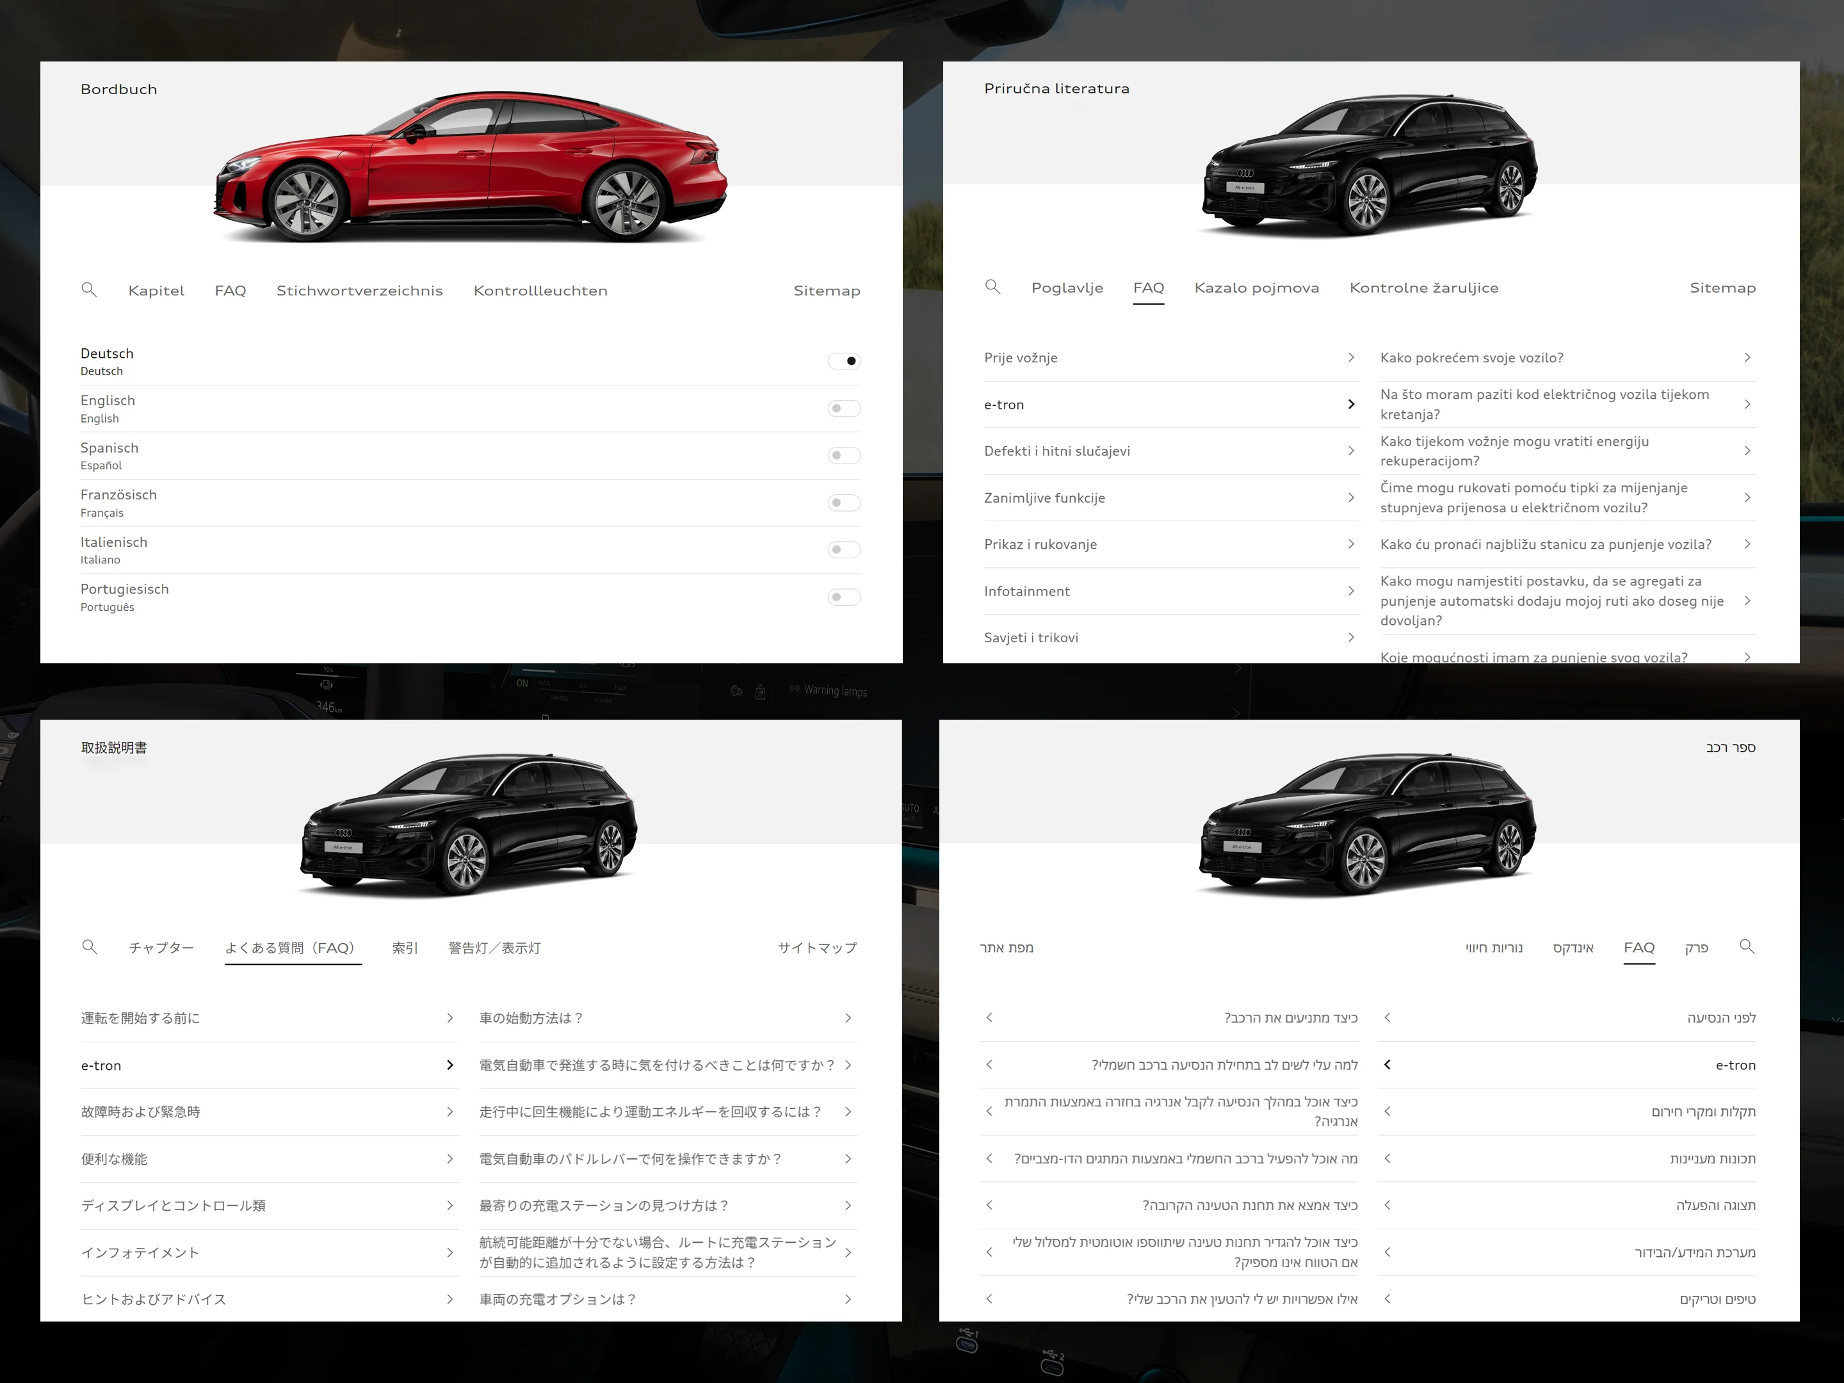
Task: Open search in the German Bordbuch
Action: pyautogui.click(x=90, y=290)
